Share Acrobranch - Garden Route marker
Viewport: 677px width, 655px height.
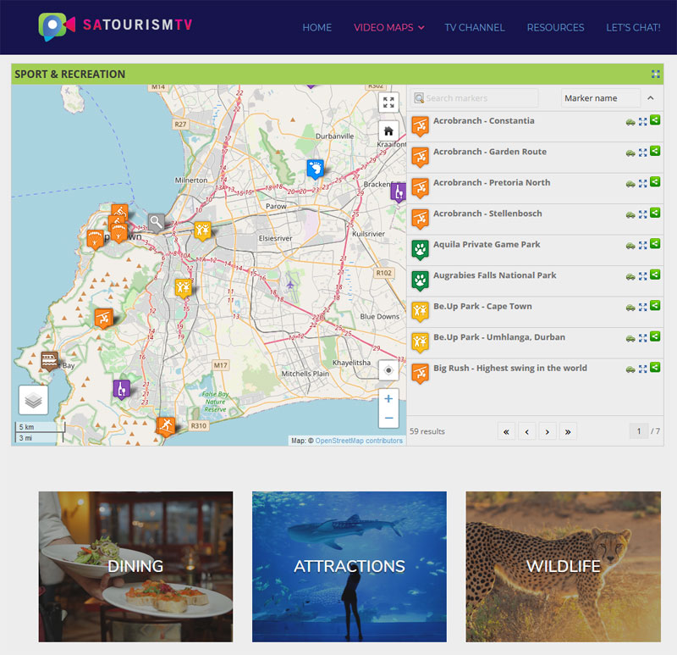click(655, 151)
